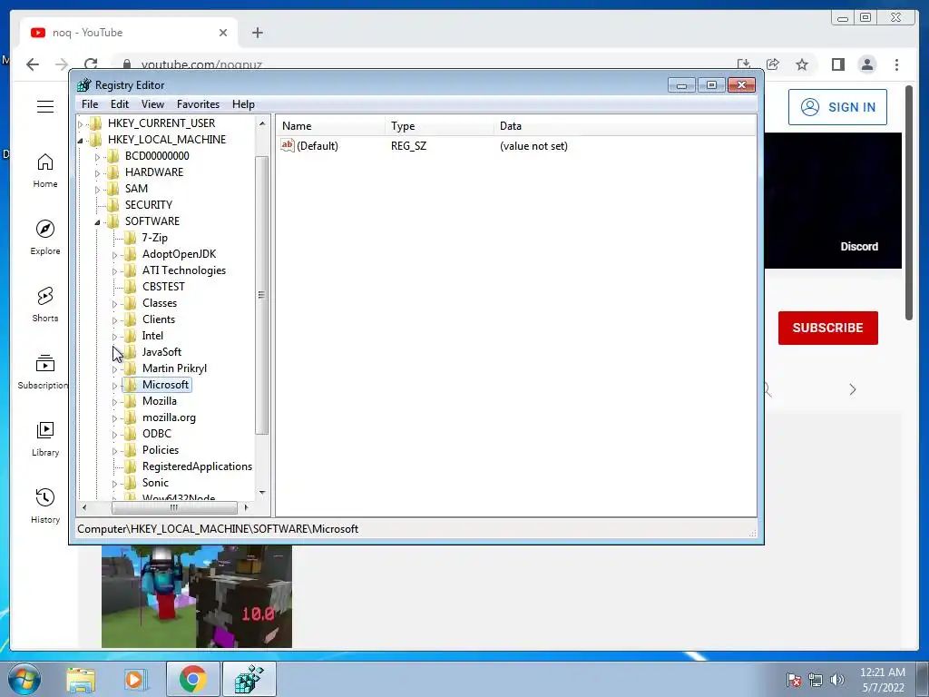This screenshot has width=929, height=697.
Task: Open the Help menu in Registry Editor
Action: [243, 104]
